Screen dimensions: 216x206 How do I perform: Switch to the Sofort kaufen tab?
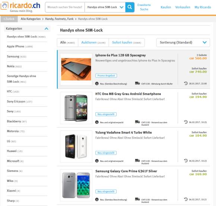click(127, 42)
